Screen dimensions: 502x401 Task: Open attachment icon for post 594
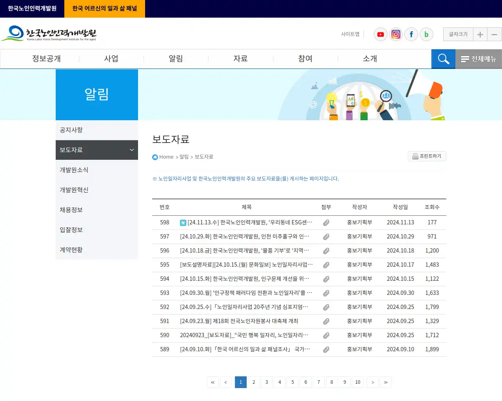pyautogui.click(x=326, y=279)
